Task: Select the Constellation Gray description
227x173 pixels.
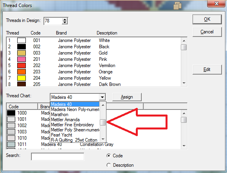Action: click(x=97, y=144)
